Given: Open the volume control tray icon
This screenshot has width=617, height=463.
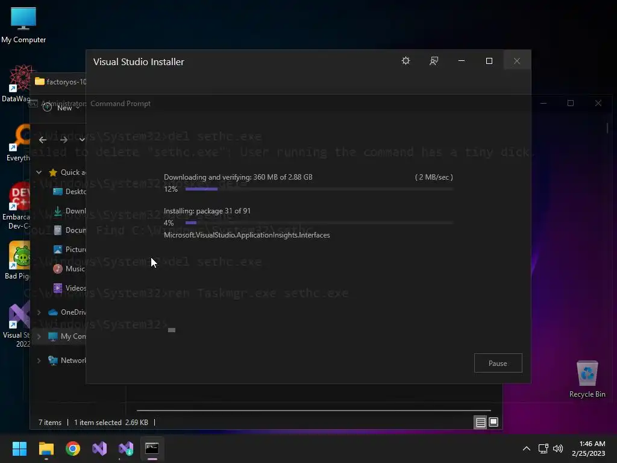Looking at the screenshot, I should tap(558, 449).
